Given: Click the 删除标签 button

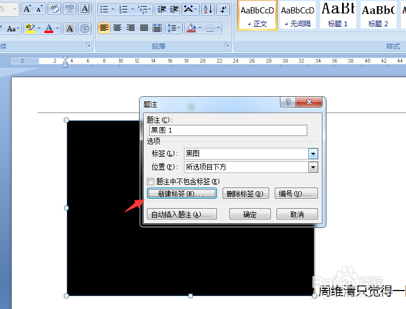Looking at the screenshot, I should [x=246, y=194].
